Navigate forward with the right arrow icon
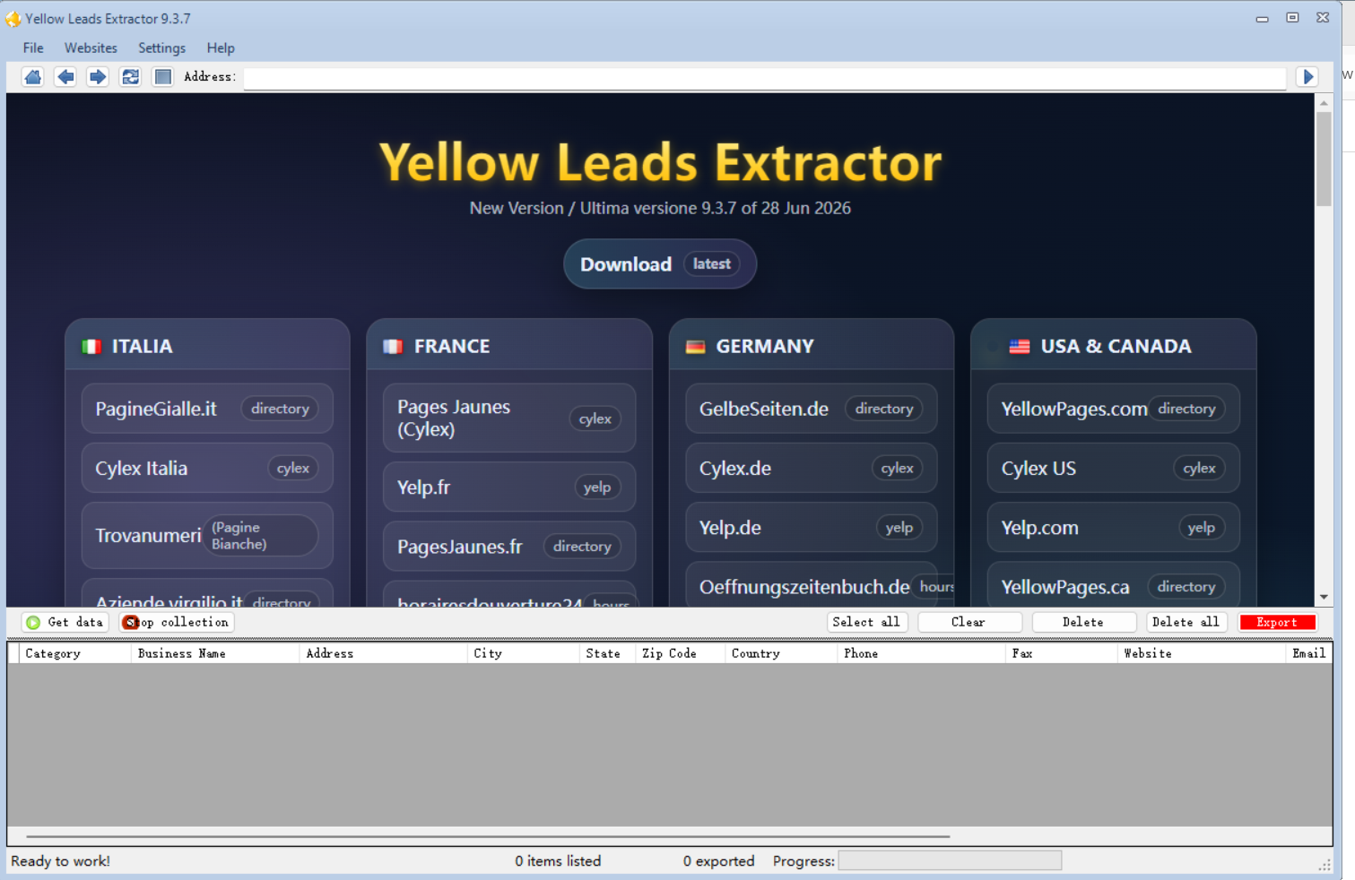 [x=98, y=77]
